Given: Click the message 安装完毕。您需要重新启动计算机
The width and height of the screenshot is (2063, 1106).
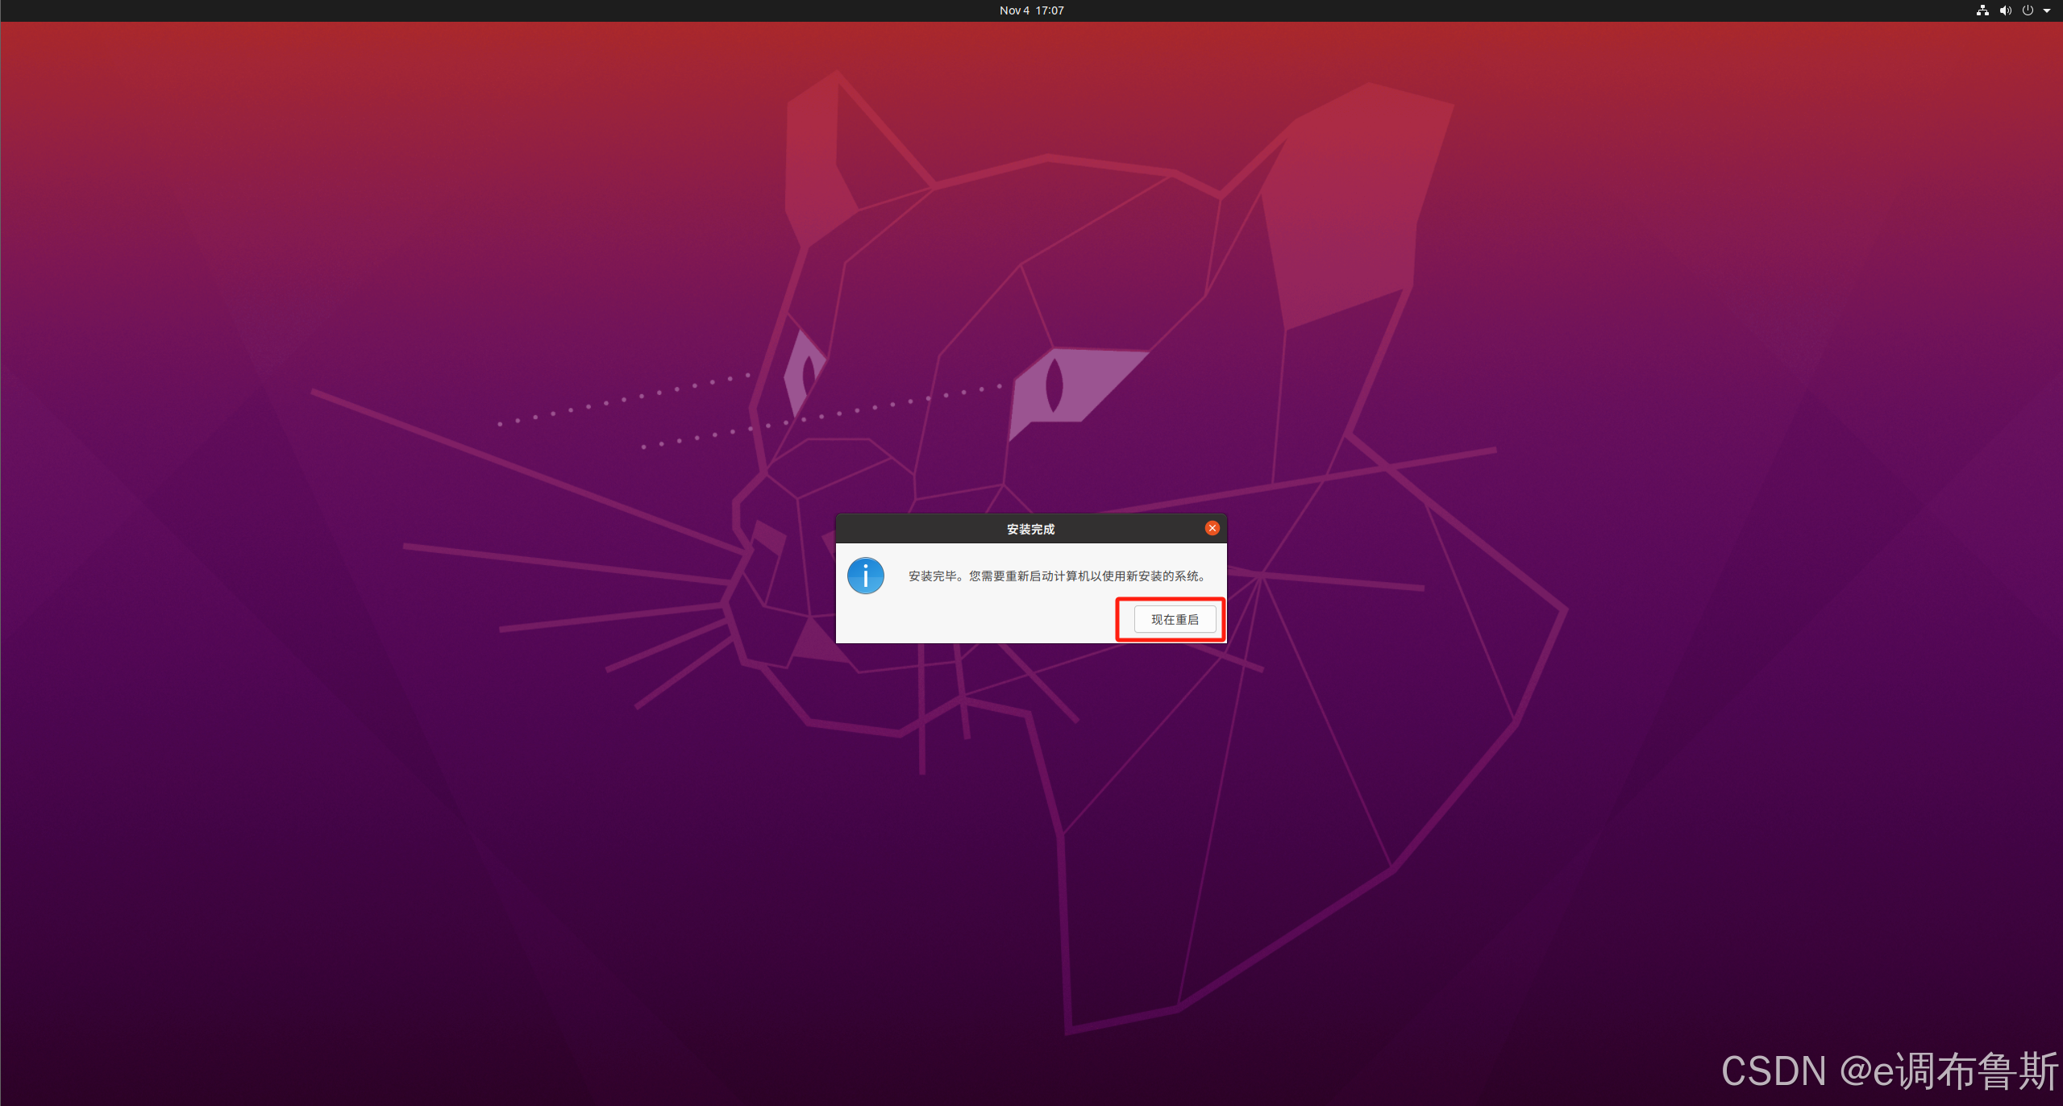Looking at the screenshot, I should click(x=1057, y=576).
